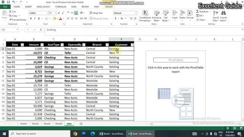This screenshot has height=137, width=244.
Task: Toggle bottom align in alignment group
Action: click(x=76, y=13)
